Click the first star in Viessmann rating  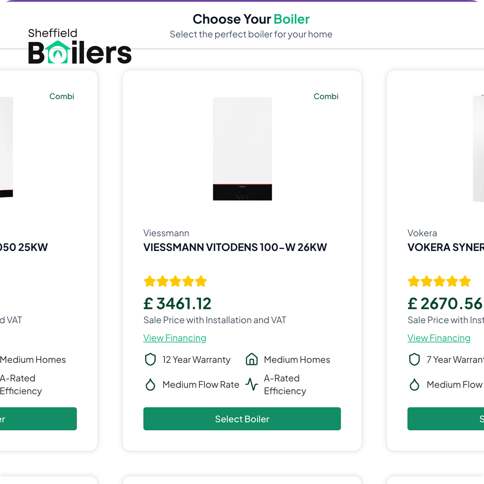[x=150, y=281]
